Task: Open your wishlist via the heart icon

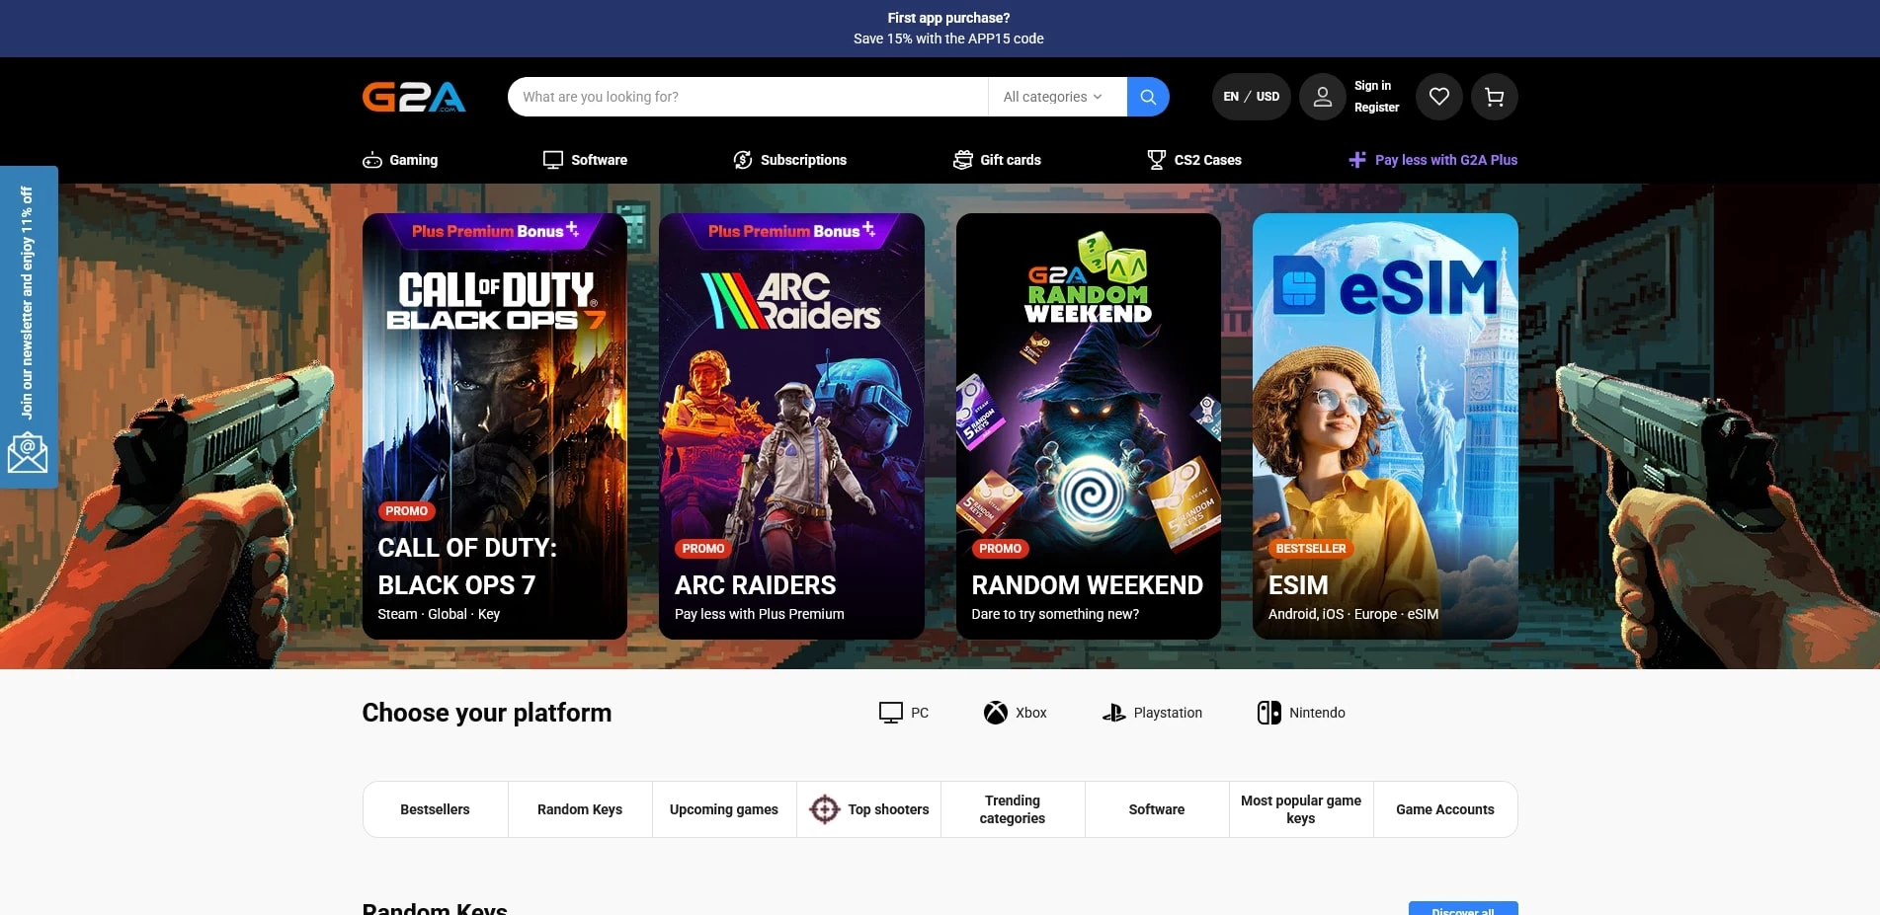Action: click(1438, 96)
